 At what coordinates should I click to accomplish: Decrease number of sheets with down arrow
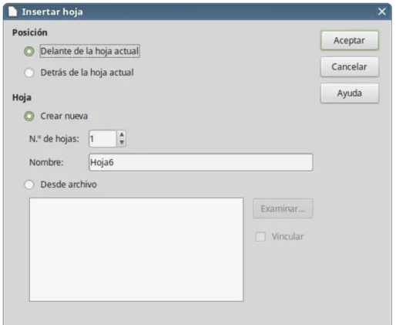click(x=122, y=142)
